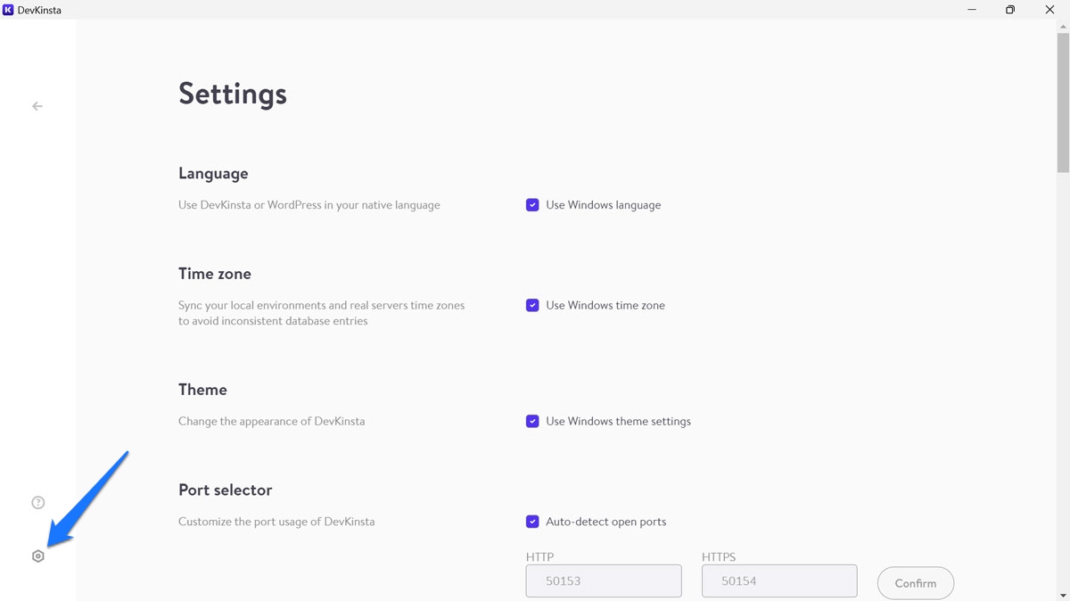
Task: Restore down the DevKinsta window
Action: coord(1010,10)
